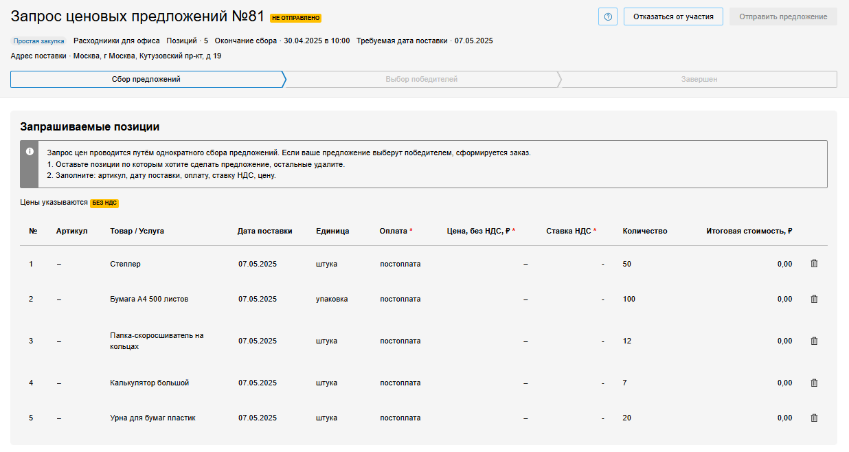This screenshot has height=452, width=849.
Task: Remove Папка-скоросшиватель на кольцах position via trash
Action: click(814, 341)
